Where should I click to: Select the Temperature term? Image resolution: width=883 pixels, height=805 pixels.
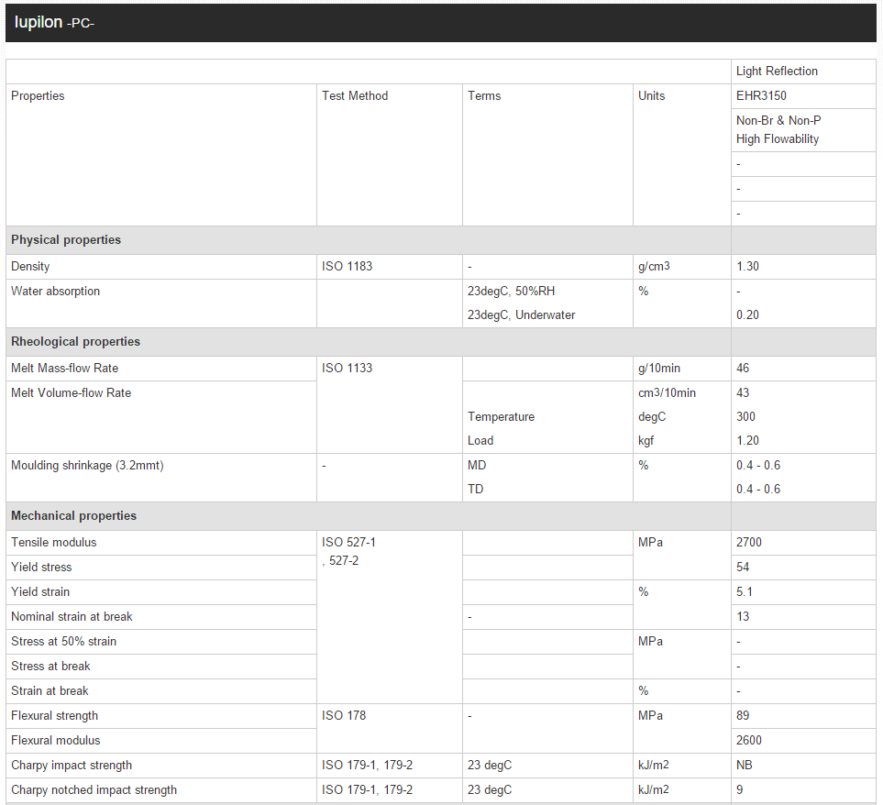point(501,416)
